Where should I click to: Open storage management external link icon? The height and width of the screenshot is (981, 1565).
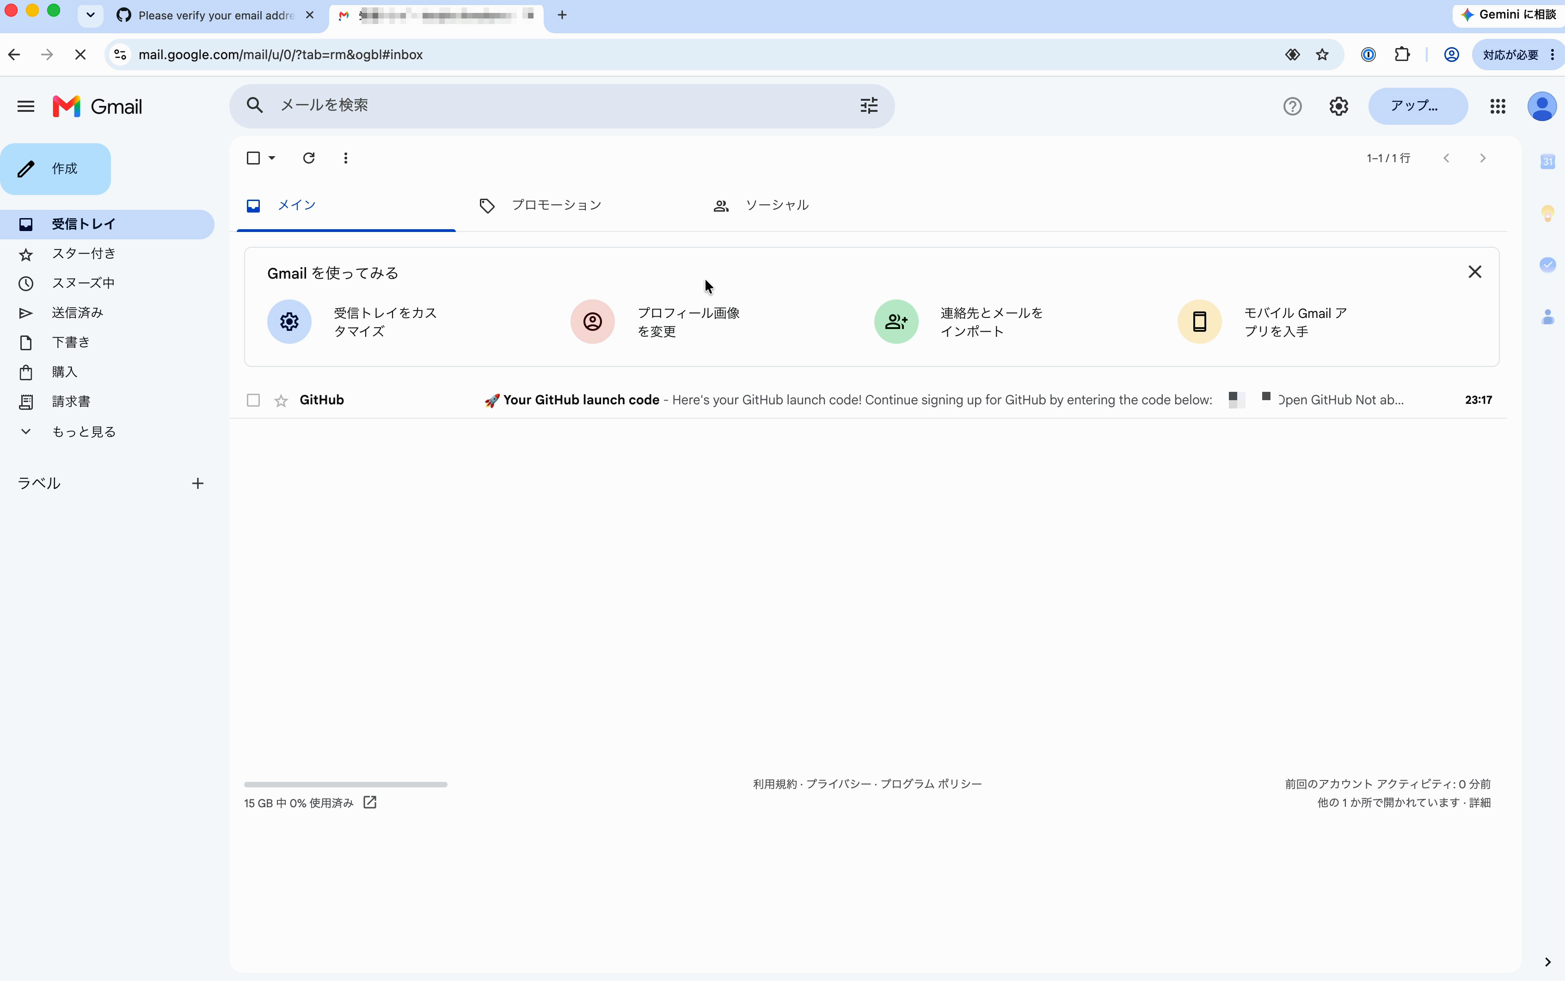[x=370, y=803]
